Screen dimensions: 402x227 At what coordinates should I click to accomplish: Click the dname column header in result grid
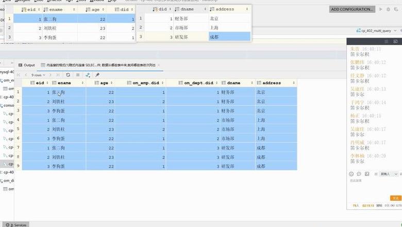pos(238,83)
